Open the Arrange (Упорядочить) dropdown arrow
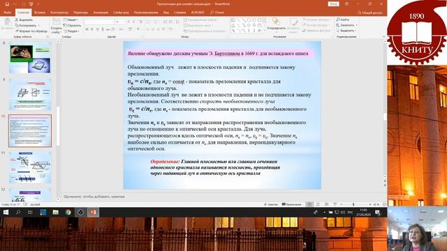This screenshot has width=447, height=251. point(277,32)
